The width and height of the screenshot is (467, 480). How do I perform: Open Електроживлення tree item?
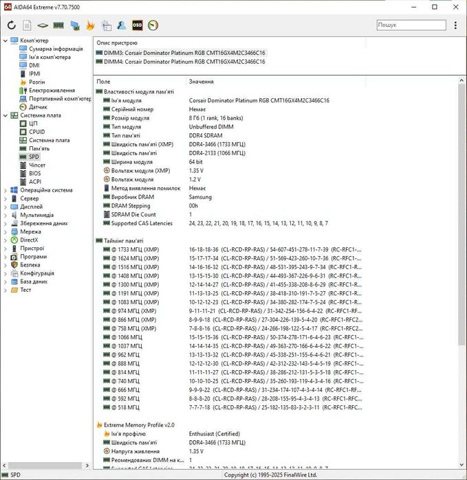[x=52, y=91]
